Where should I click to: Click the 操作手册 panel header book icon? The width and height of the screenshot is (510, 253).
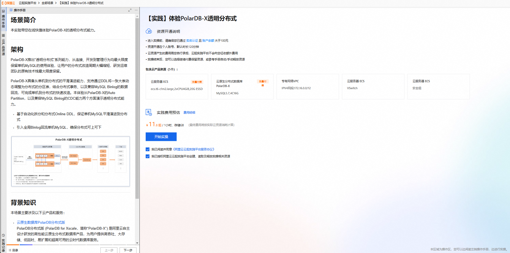11,10
